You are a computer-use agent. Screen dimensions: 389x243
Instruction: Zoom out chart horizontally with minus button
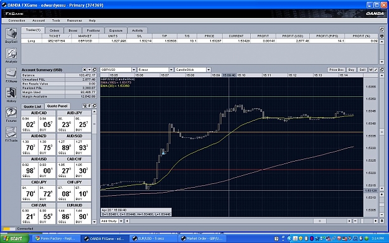click(x=355, y=221)
